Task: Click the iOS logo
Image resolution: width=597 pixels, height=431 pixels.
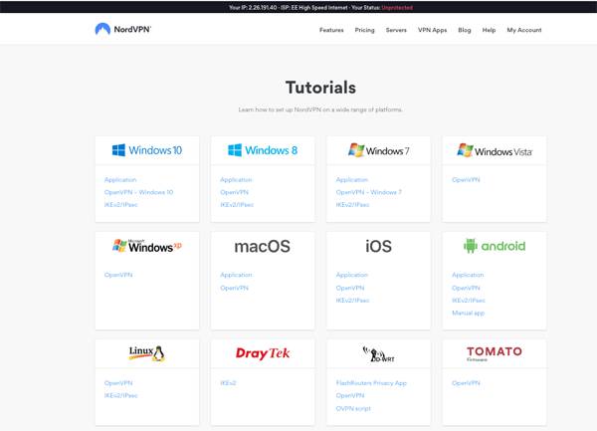Action: point(378,246)
